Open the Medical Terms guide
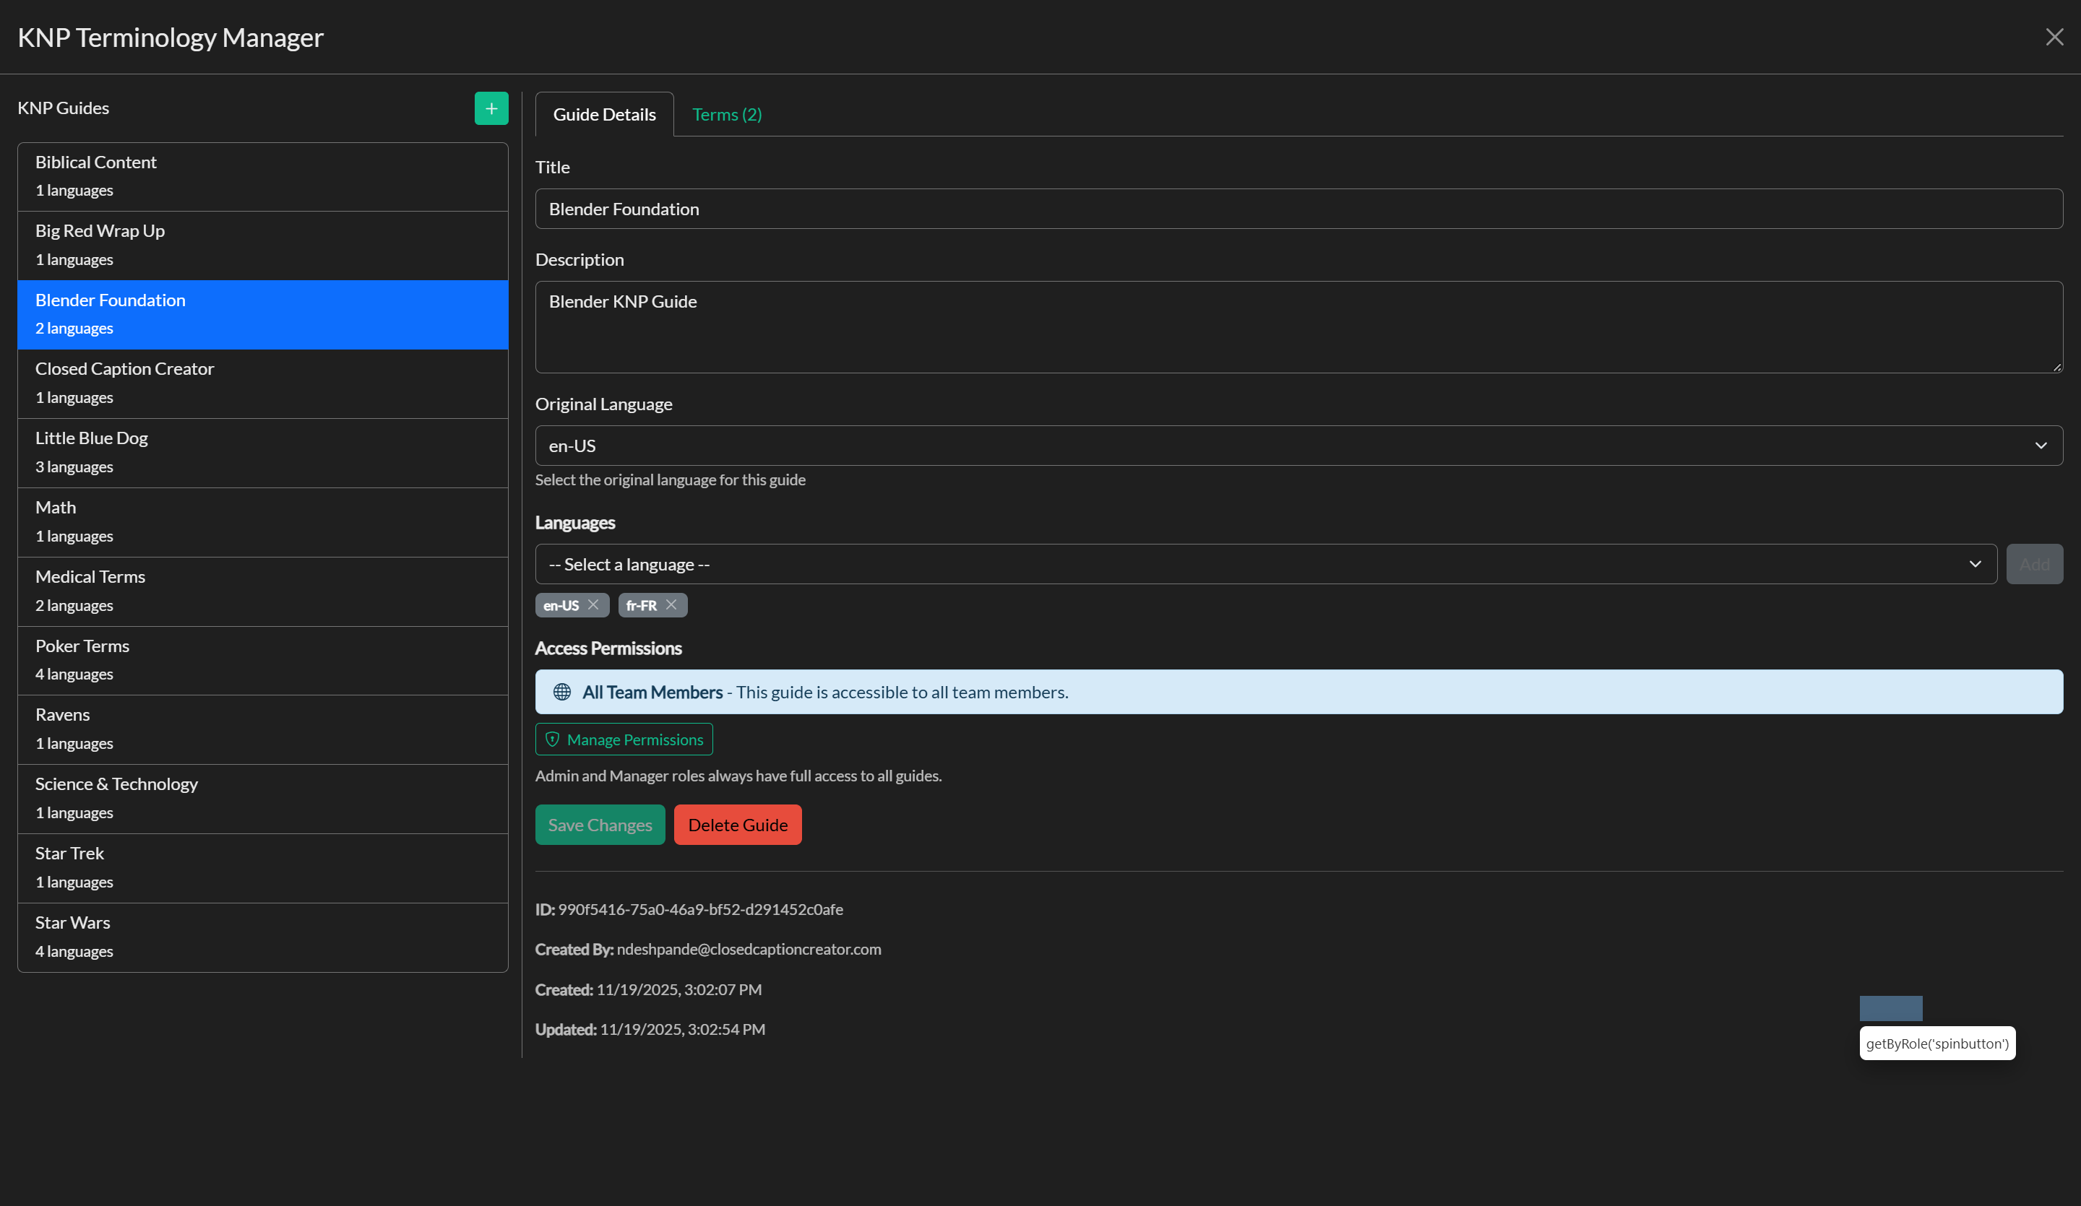 click(x=262, y=592)
